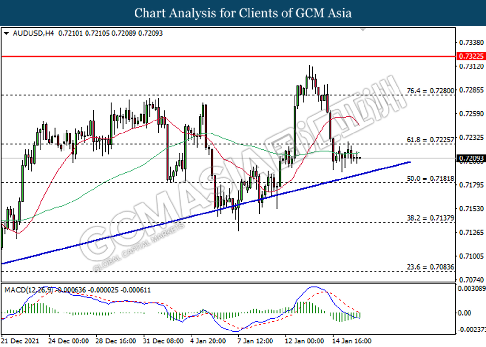Select the 23.6 = 0.70836 Fibonacci label

pos(430,267)
